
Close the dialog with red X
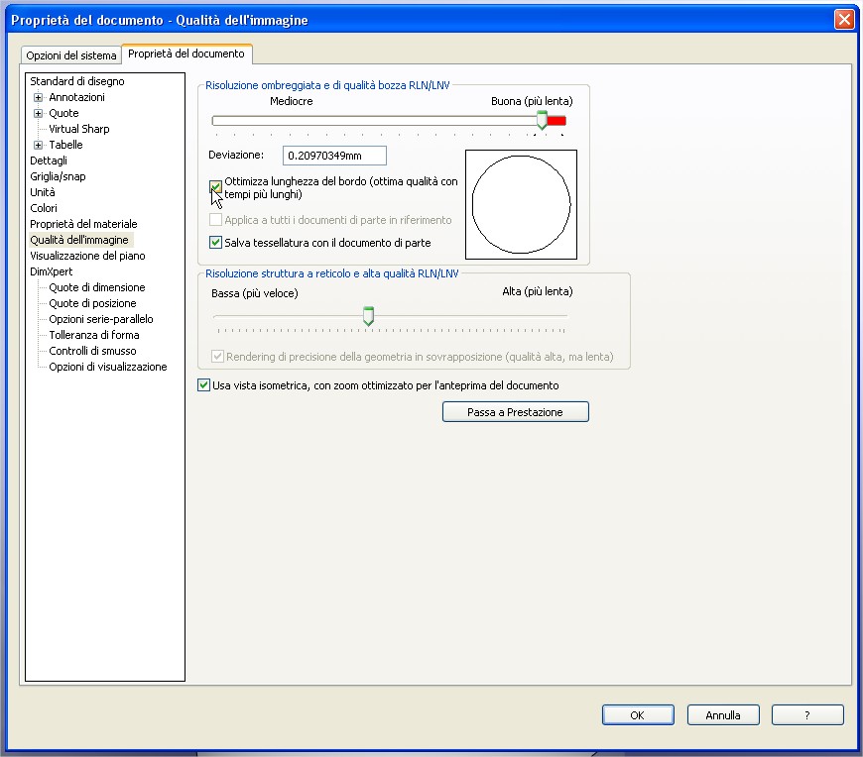(844, 20)
